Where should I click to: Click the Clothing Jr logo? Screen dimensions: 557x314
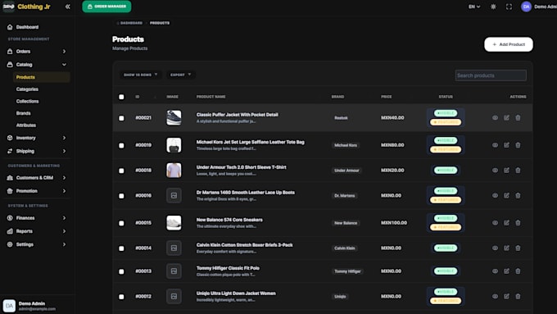click(x=8, y=7)
